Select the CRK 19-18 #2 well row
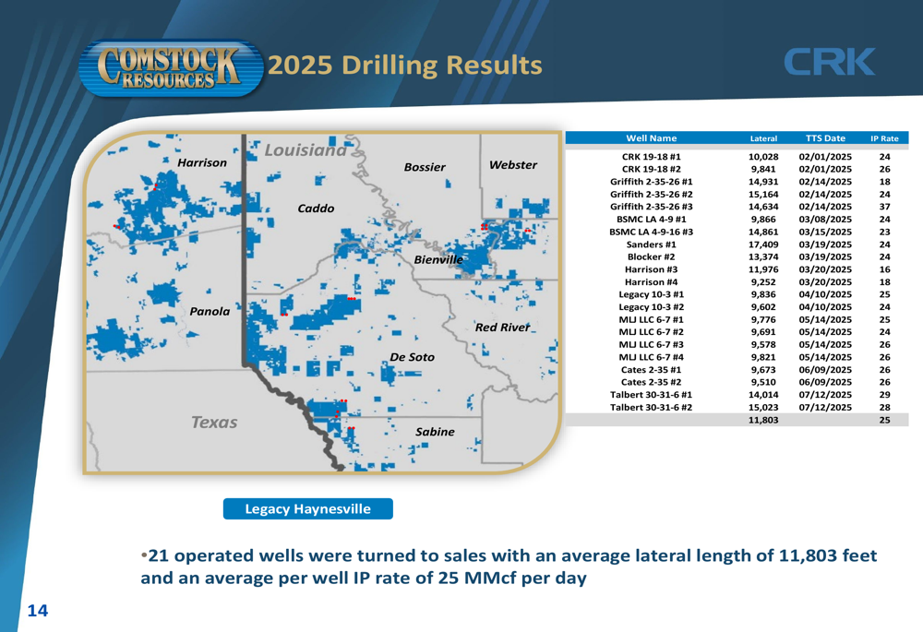Image resolution: width=923 pixels, height=632 pixels. [x=737, y=169]
